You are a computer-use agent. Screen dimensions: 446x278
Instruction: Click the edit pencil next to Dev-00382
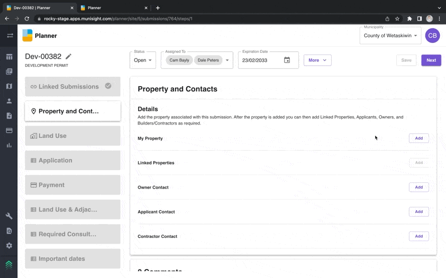pyautogui.click(x=69, y=57)
